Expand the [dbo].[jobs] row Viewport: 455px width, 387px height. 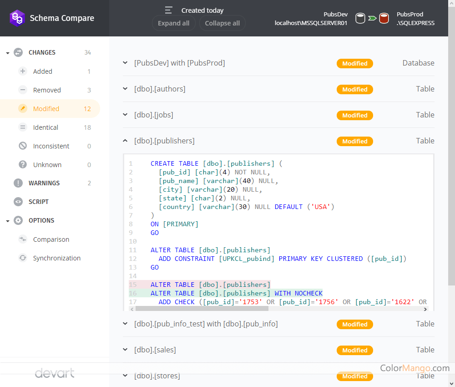click(x=125, y=115)
